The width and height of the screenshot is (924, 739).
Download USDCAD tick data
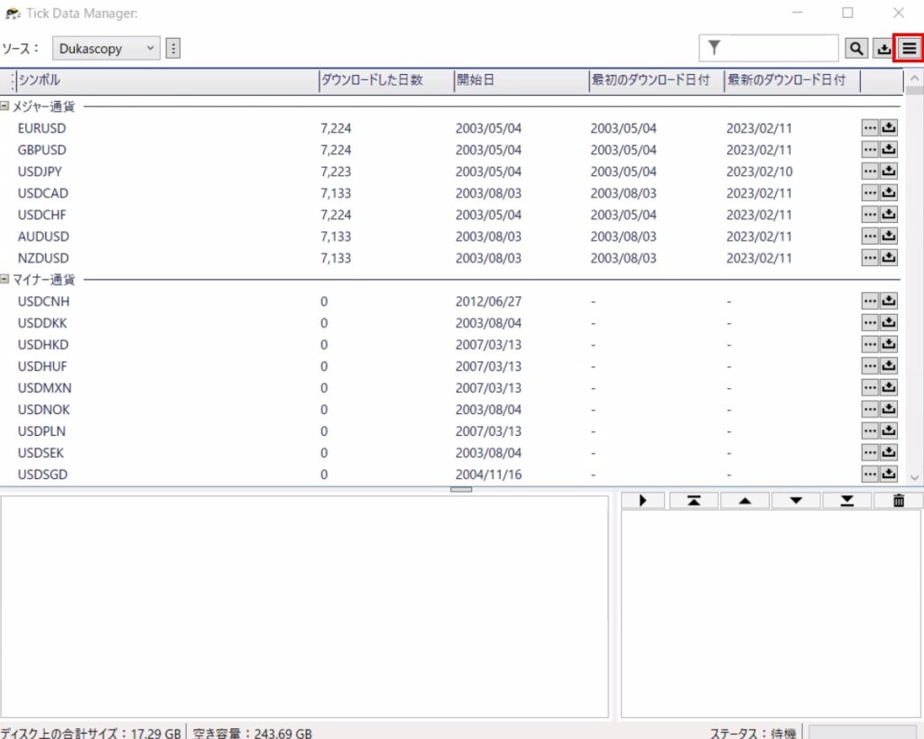(x=889, y=193)
